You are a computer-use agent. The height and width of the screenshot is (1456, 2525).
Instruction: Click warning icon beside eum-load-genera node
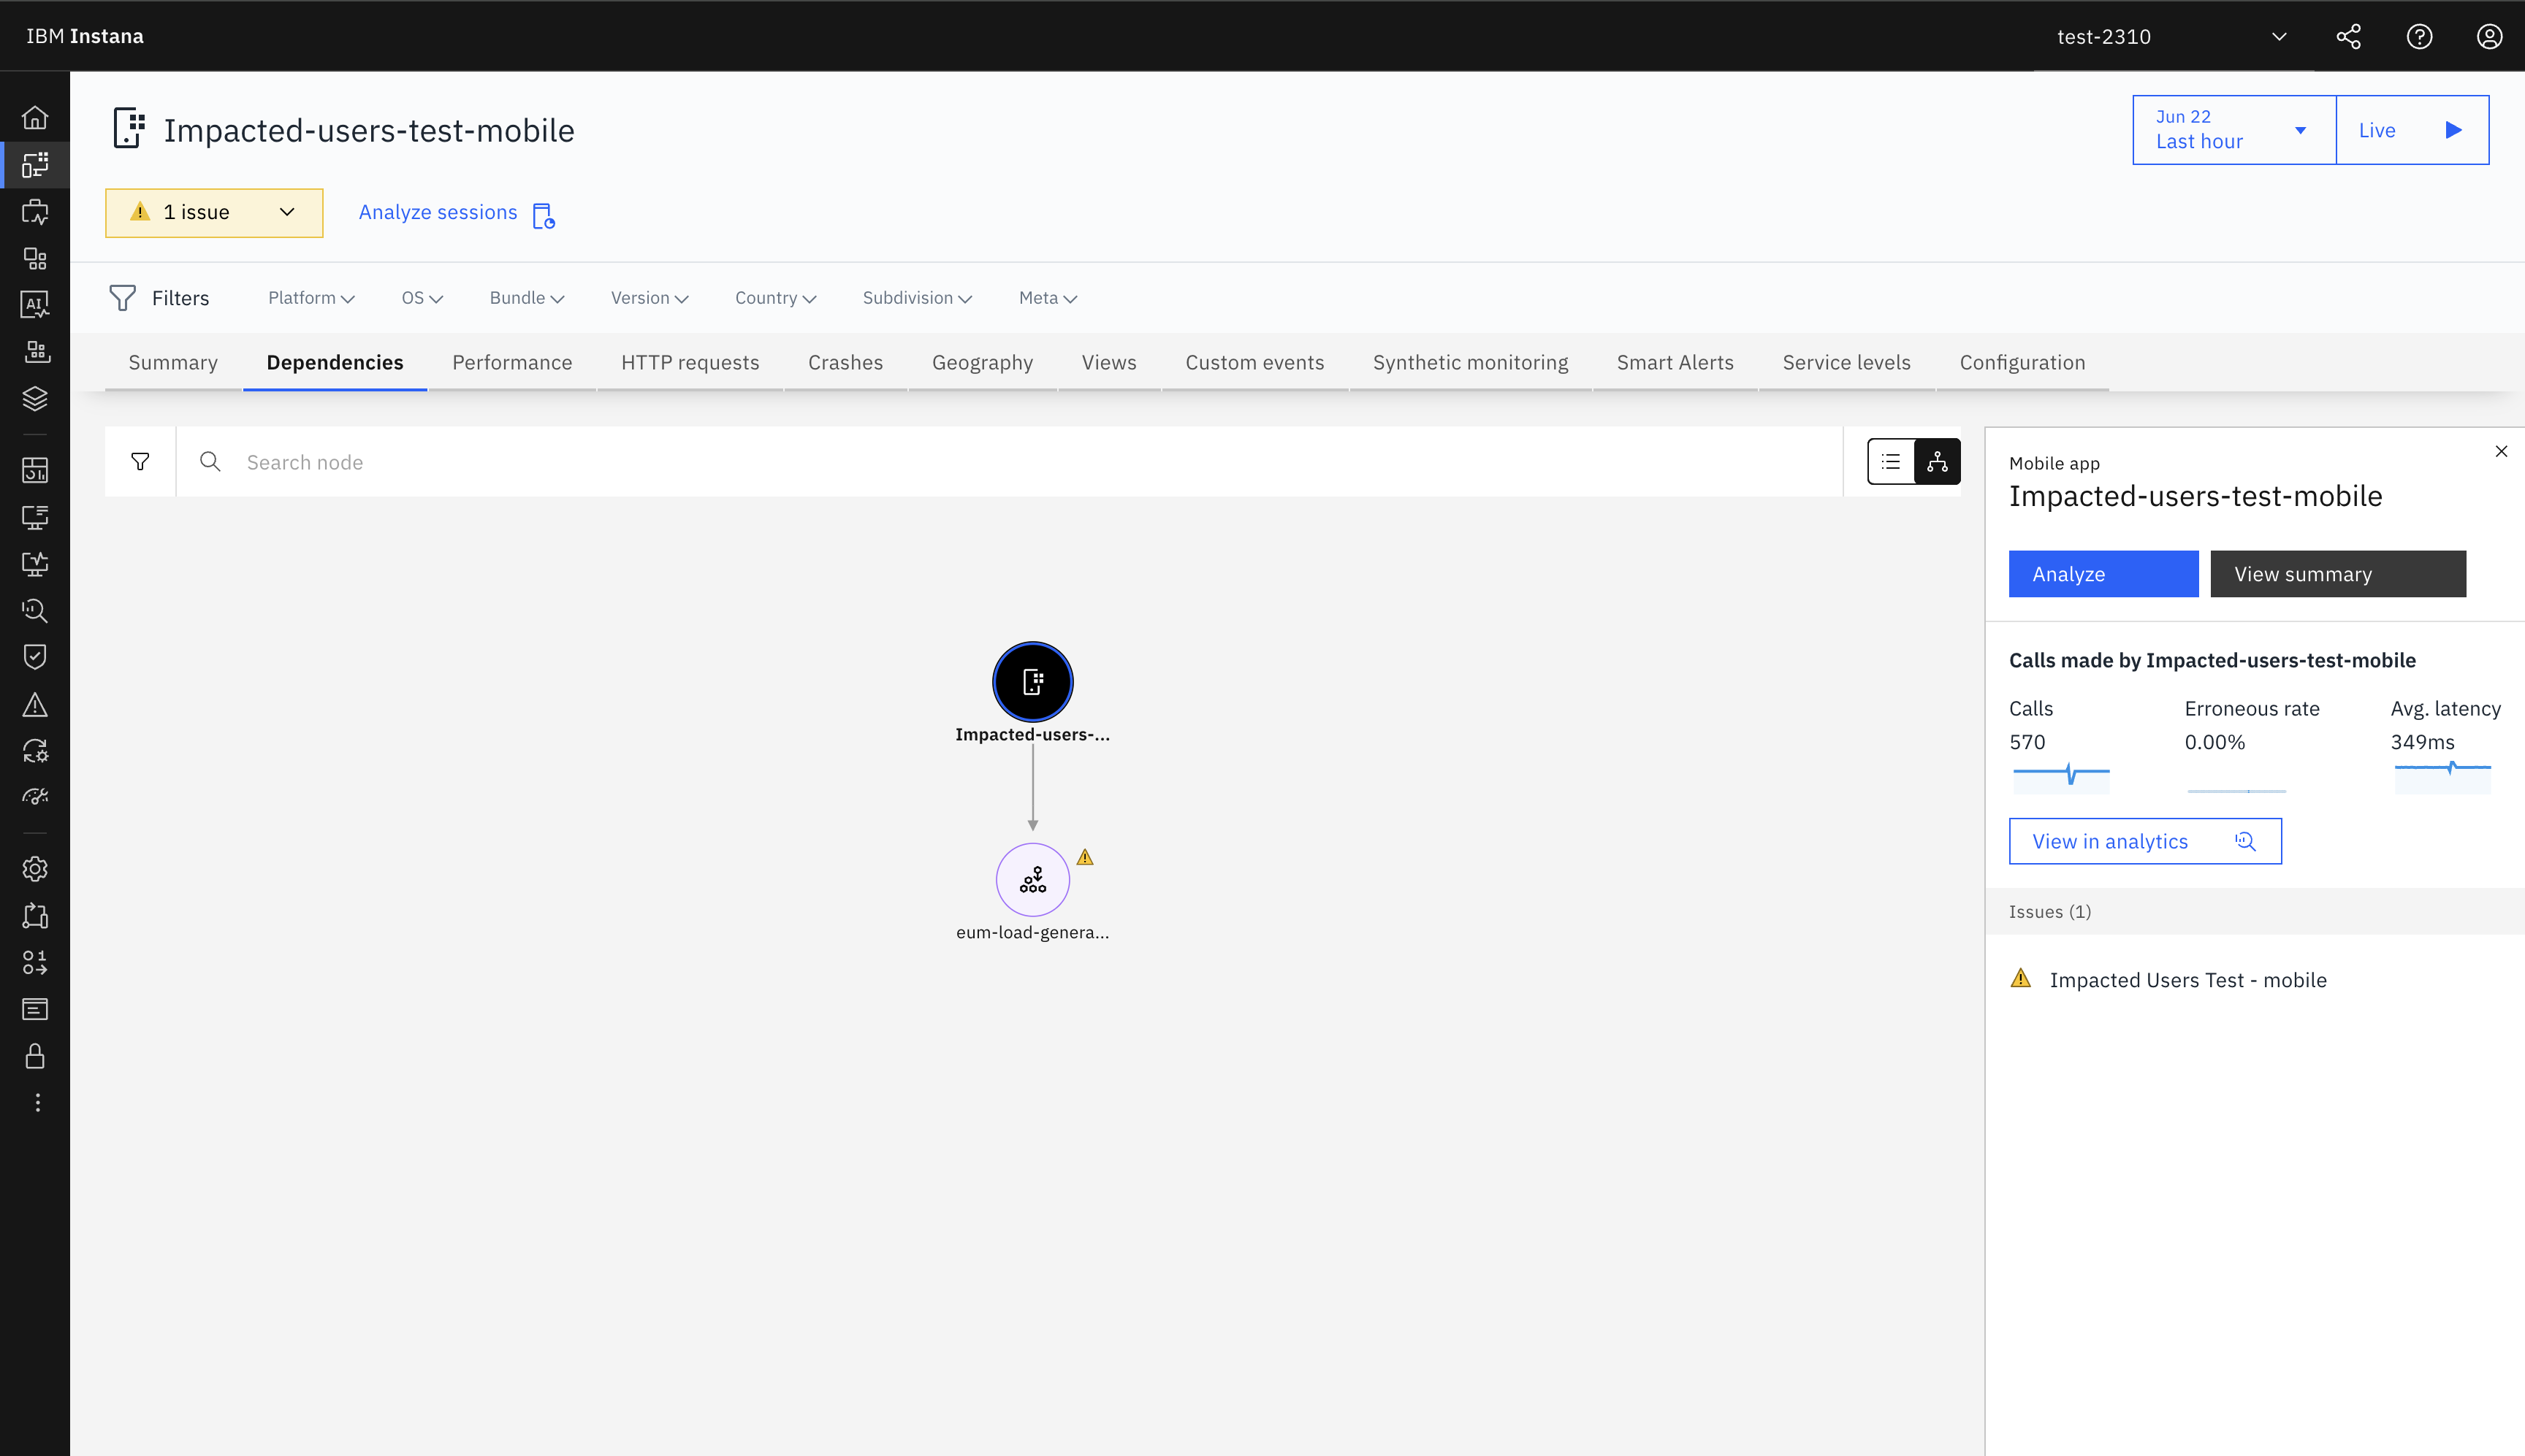pos(1086,857)
